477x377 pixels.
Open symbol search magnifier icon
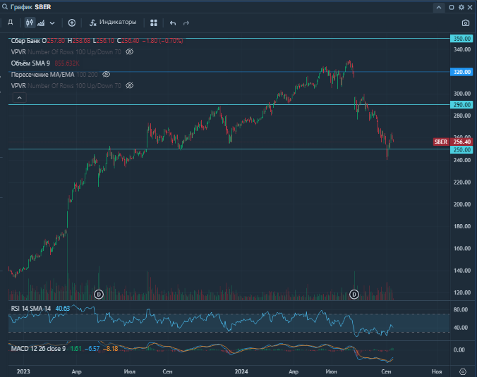click(x=4, y=6)
